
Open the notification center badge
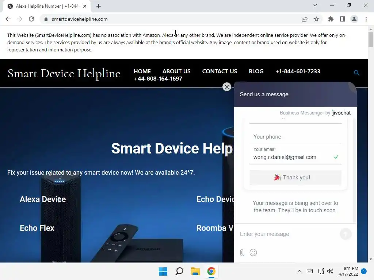[364, 271]
